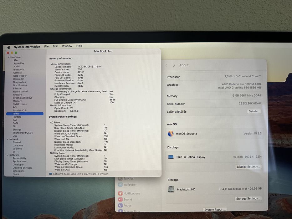This screenshot has width=292, height=219.
Task: Open Display Settings… in About window
Action: pos(248,167)
